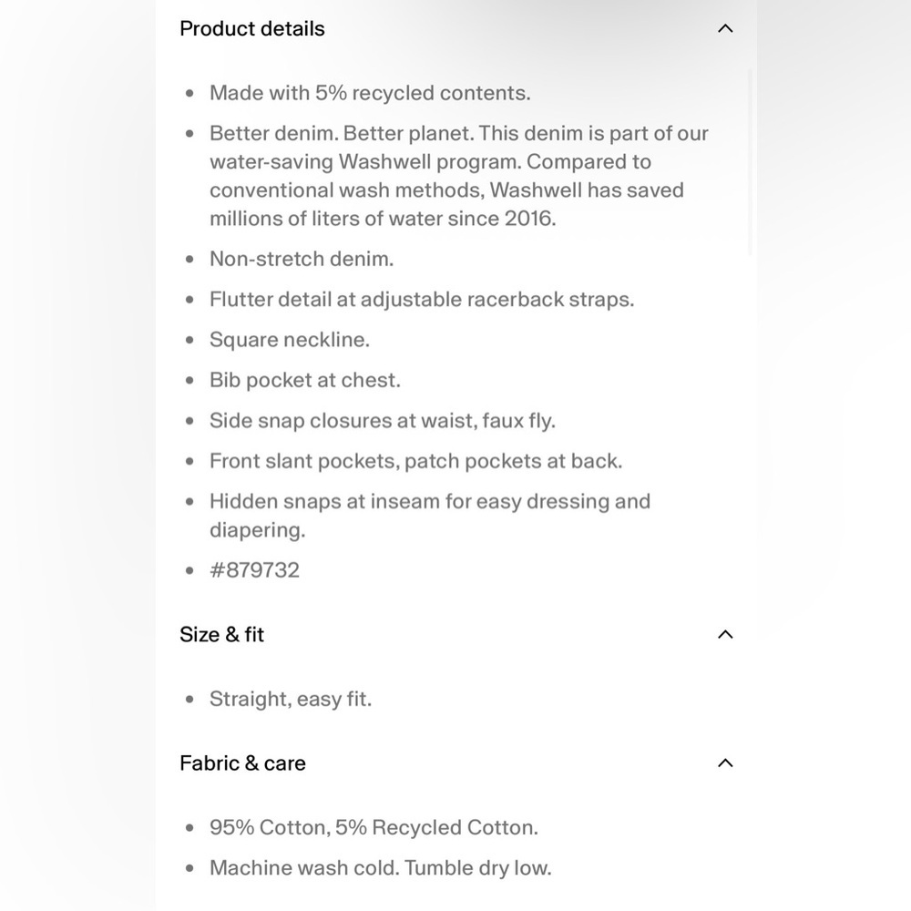Collapse the Fabric & care chevron arrow
911x911 pixels.
click(x=725, y=763)
